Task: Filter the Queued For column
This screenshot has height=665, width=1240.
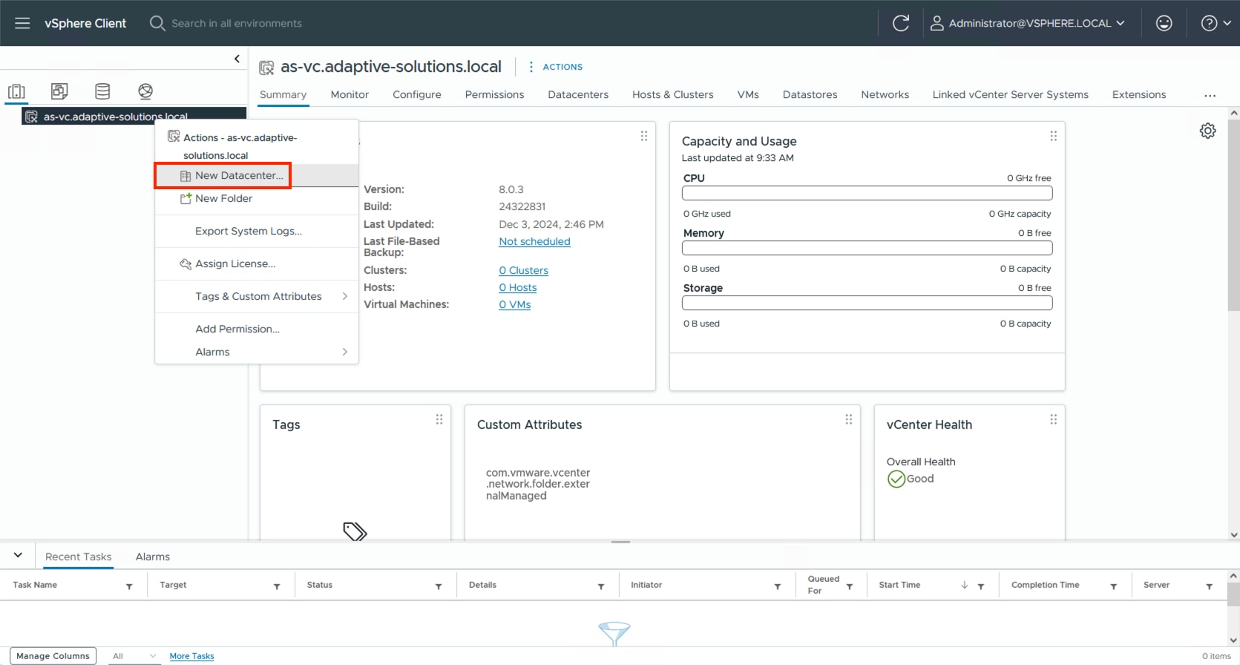Action: (x=850, y=586)
